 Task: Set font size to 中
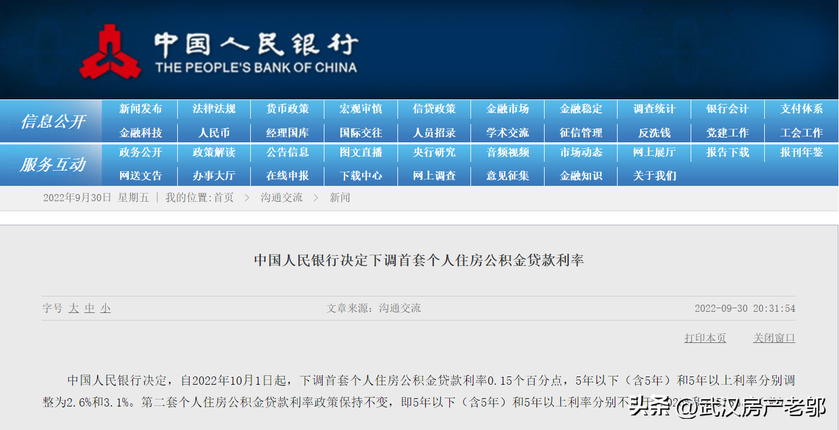(x=89, y=308)
